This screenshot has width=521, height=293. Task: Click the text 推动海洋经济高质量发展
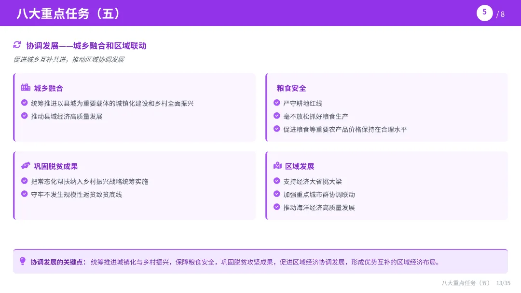pyautogui.click(x=319, y=207)
